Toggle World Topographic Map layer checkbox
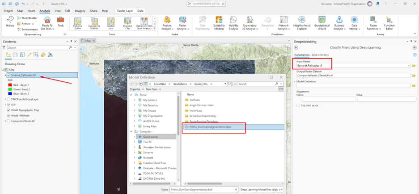Screen dimensions: 419x194 pyautogui.click(x=8, y=110)
